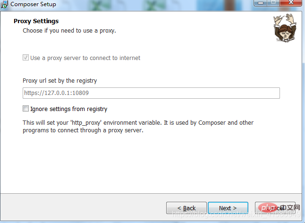Click the proxy URL input field

pyautogui.click(x=151, y=93)
